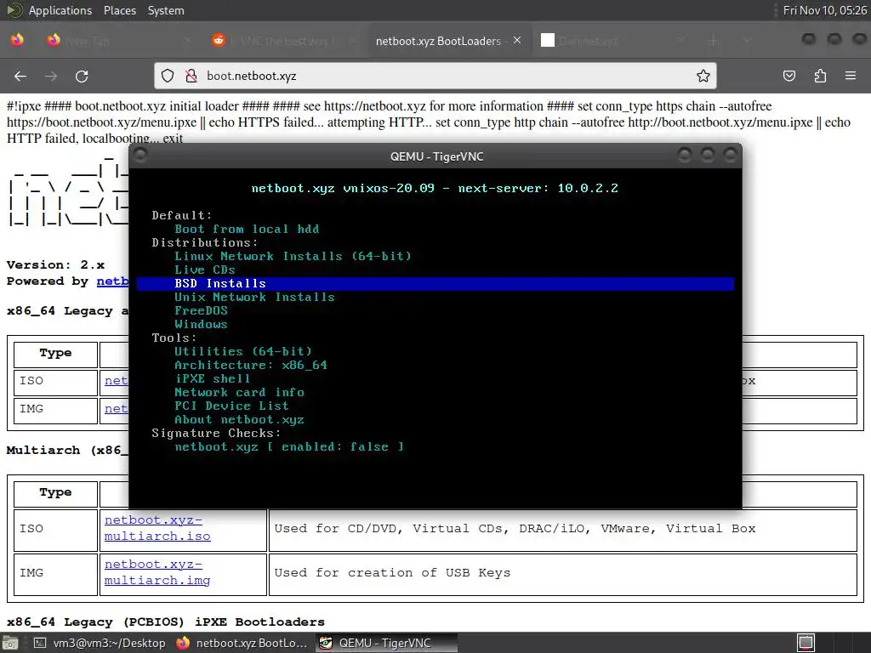Viewport: 871px width, 653px height.
Task: Open the Extensions puzzle icon
Action: click(x=820, y=76)
